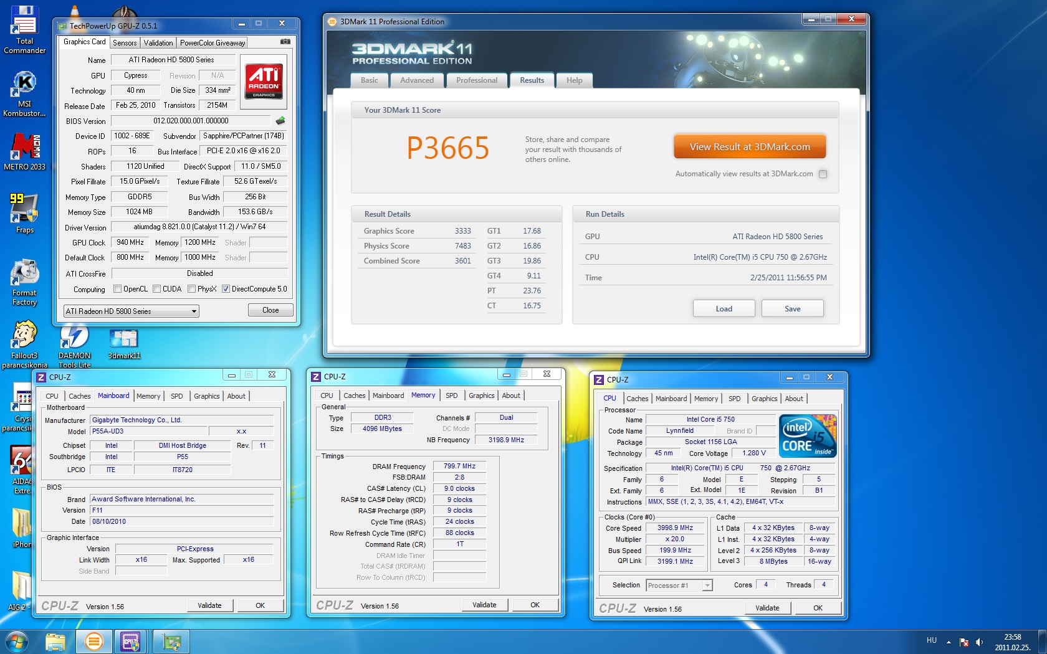Click Validate in the Intel Core i5 CPU-Z window

click(x=767, y=608)
